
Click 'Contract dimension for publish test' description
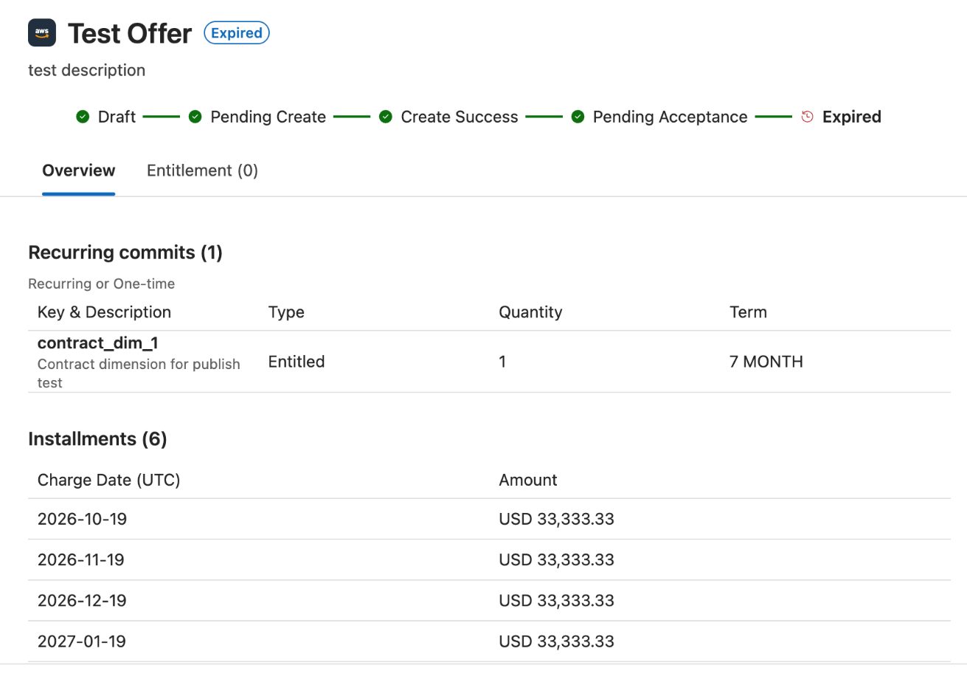coord(139,373)
